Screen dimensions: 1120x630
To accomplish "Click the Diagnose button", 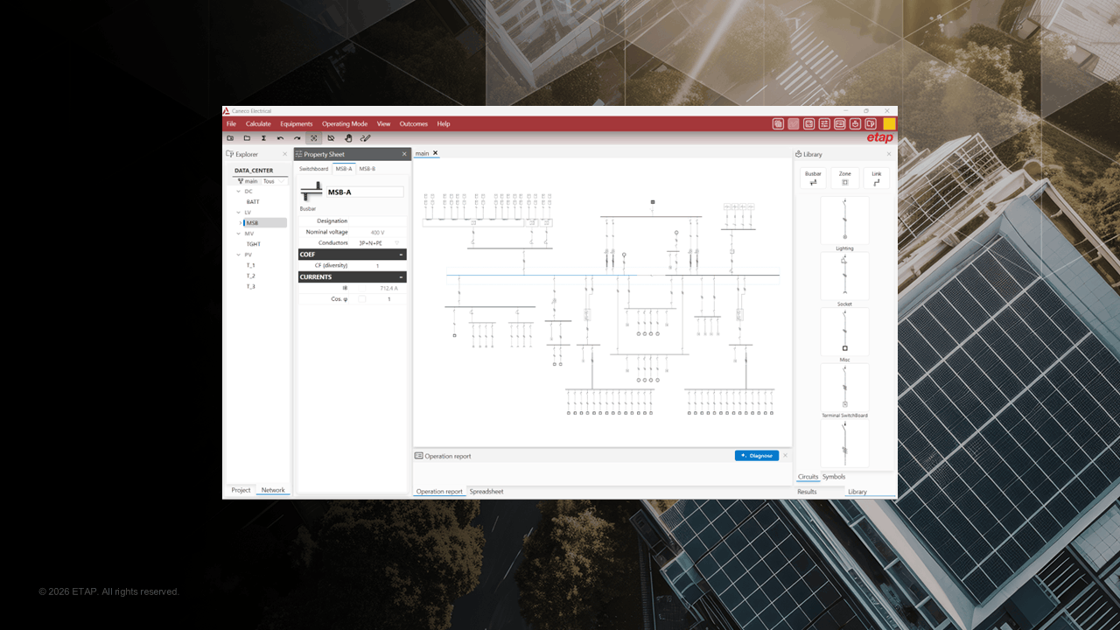I will point(757,456).
